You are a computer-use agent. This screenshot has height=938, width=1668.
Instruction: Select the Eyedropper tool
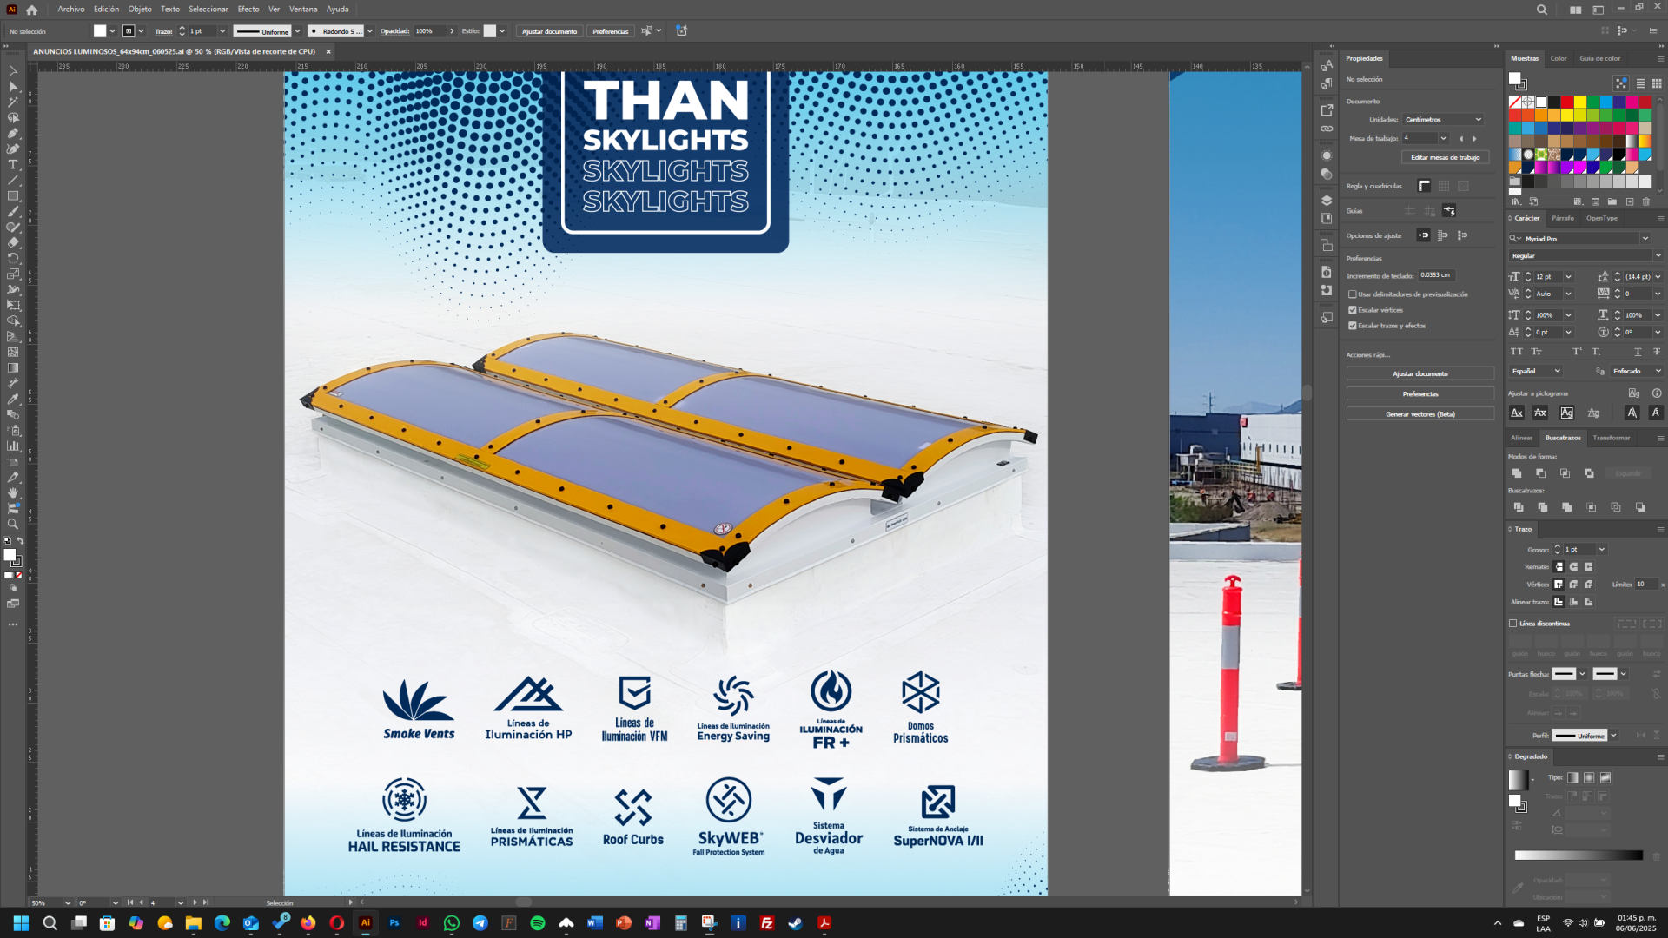click(x=13, y=400)
